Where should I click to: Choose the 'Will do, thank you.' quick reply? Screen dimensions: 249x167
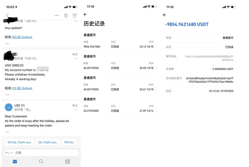pos(19,142)
